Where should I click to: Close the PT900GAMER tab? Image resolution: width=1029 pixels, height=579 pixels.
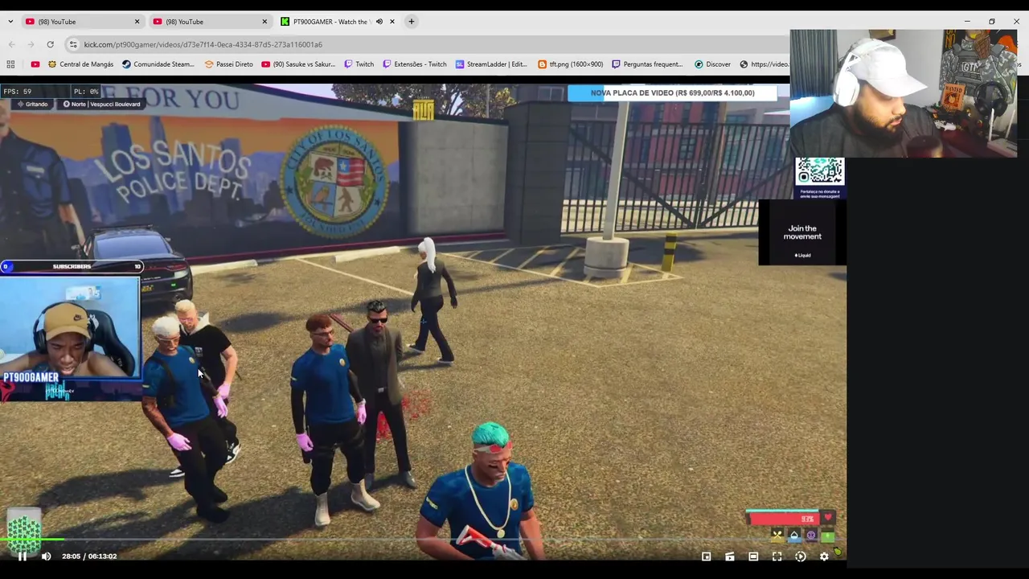pos(392,22)
